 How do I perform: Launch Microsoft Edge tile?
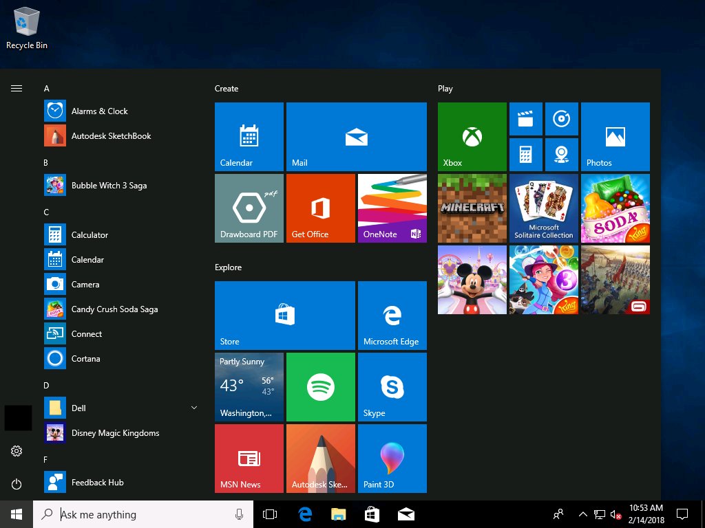392,315
